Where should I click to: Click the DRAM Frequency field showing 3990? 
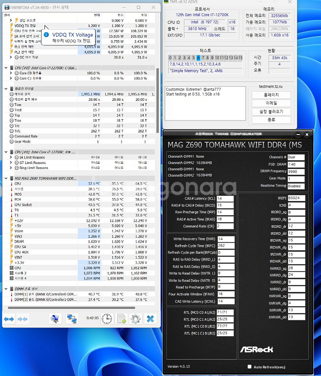point(296,171)
